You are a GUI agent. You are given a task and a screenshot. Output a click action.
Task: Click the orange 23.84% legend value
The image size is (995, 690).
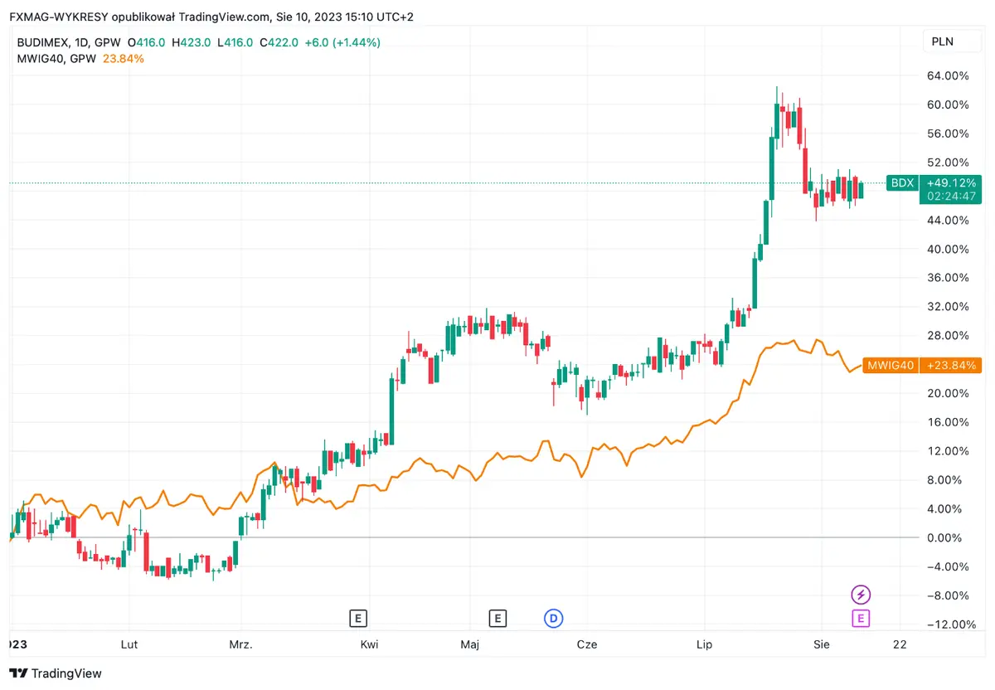click(x=121, y=58)
